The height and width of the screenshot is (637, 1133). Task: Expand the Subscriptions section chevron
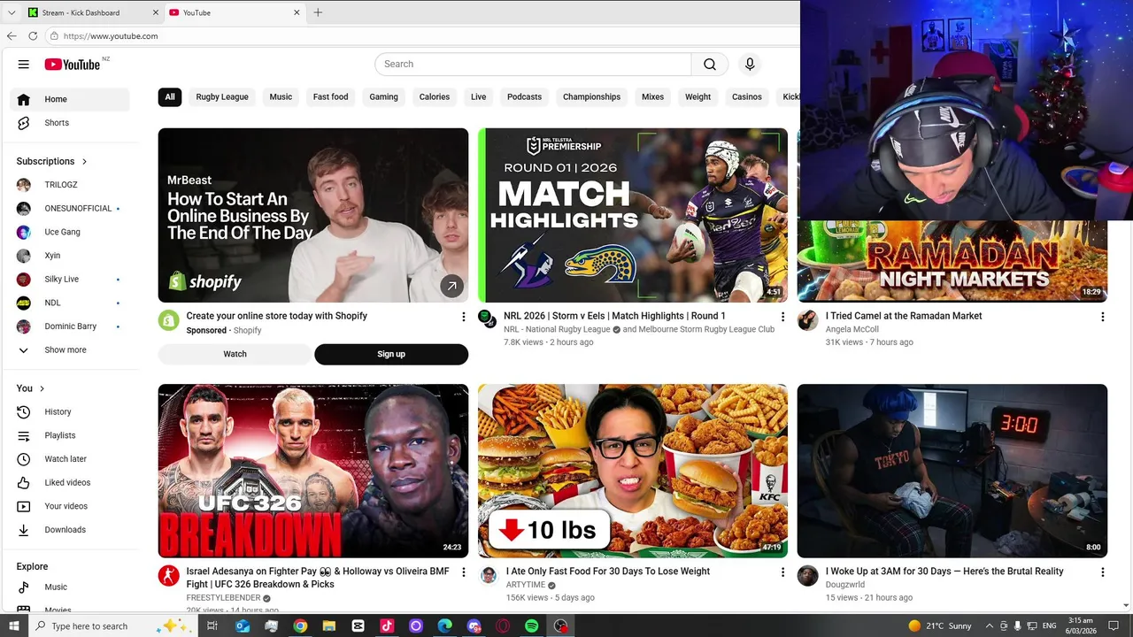85,161
